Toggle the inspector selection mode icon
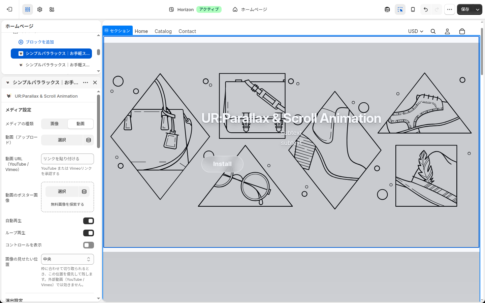This screenshot has width=485, height=303. click(x=400, y=9)
